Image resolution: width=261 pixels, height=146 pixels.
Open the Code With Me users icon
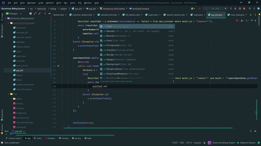pos(192,9)
